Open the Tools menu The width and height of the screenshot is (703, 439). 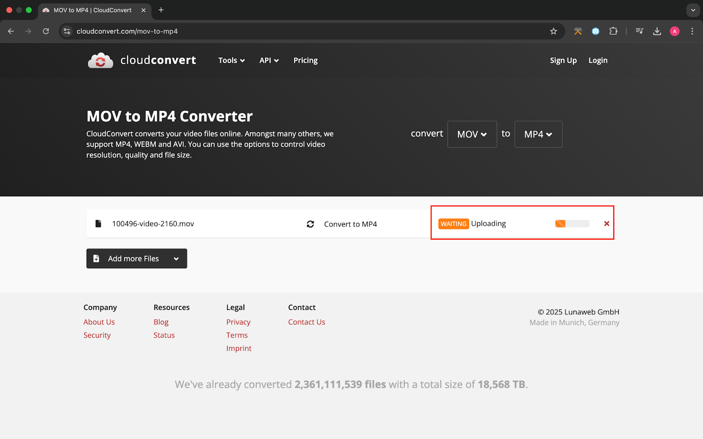coord(231,61)
